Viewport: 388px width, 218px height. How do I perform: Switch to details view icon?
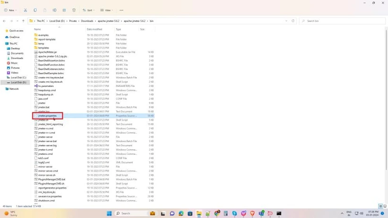pos(380,206)
